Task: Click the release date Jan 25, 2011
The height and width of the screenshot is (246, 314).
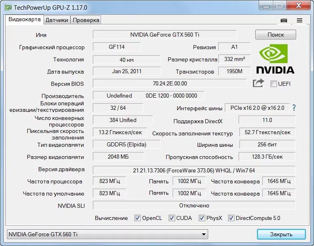Action: point(127,71)
